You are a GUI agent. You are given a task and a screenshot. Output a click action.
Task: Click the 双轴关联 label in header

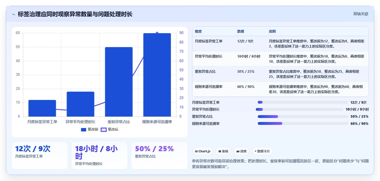tap(361, 14)
